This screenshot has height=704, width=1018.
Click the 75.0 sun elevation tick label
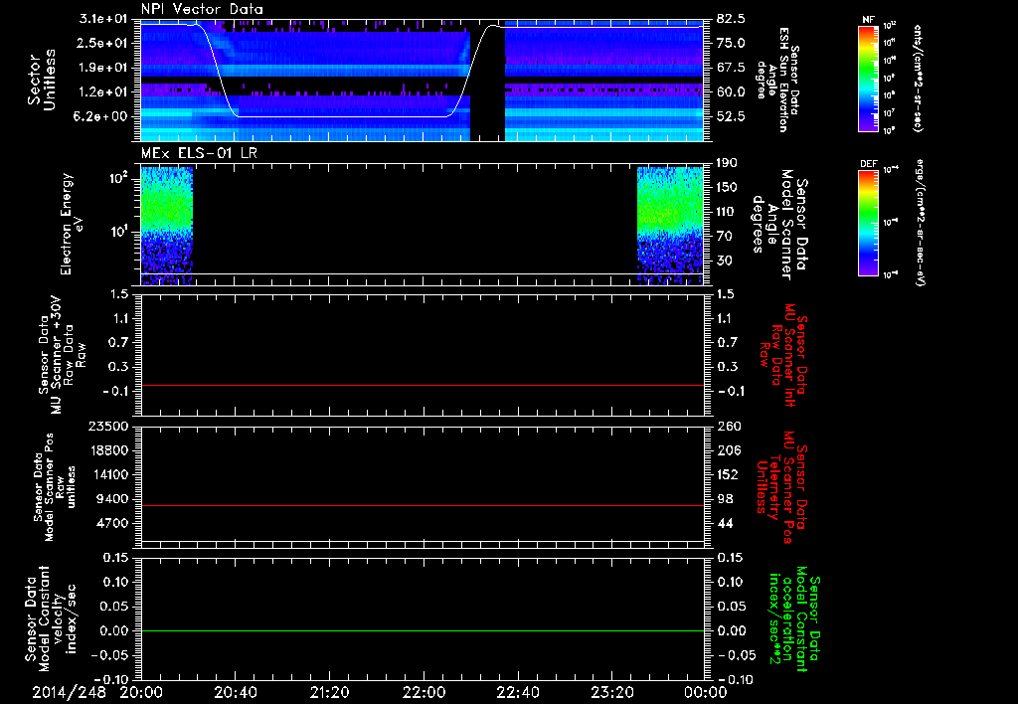[731, 43]
